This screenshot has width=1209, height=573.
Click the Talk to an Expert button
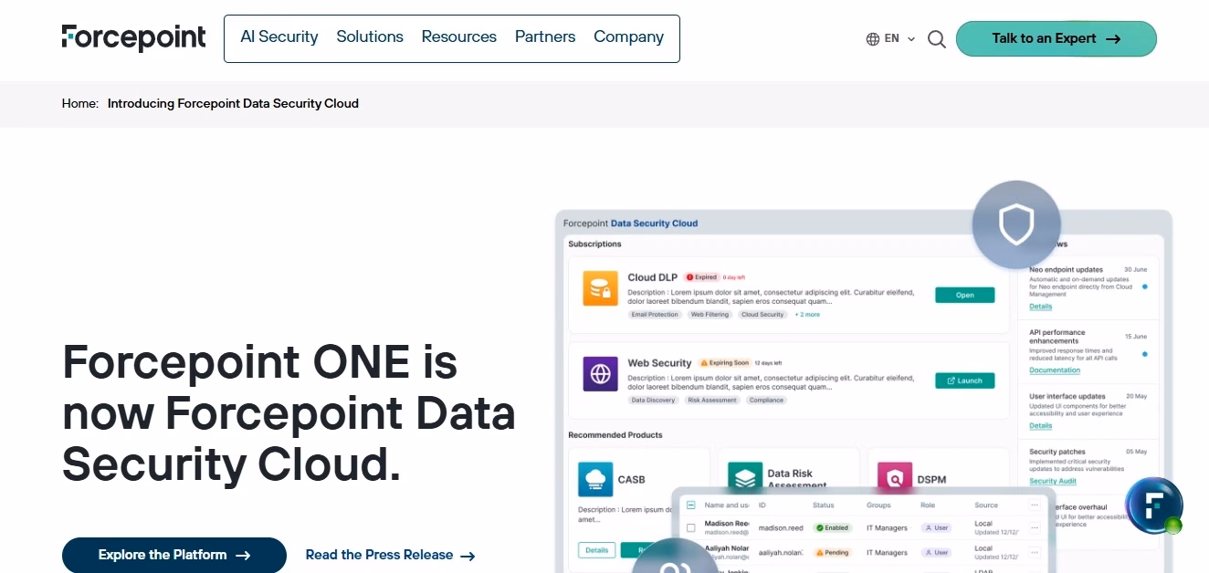coord(1057,38)
